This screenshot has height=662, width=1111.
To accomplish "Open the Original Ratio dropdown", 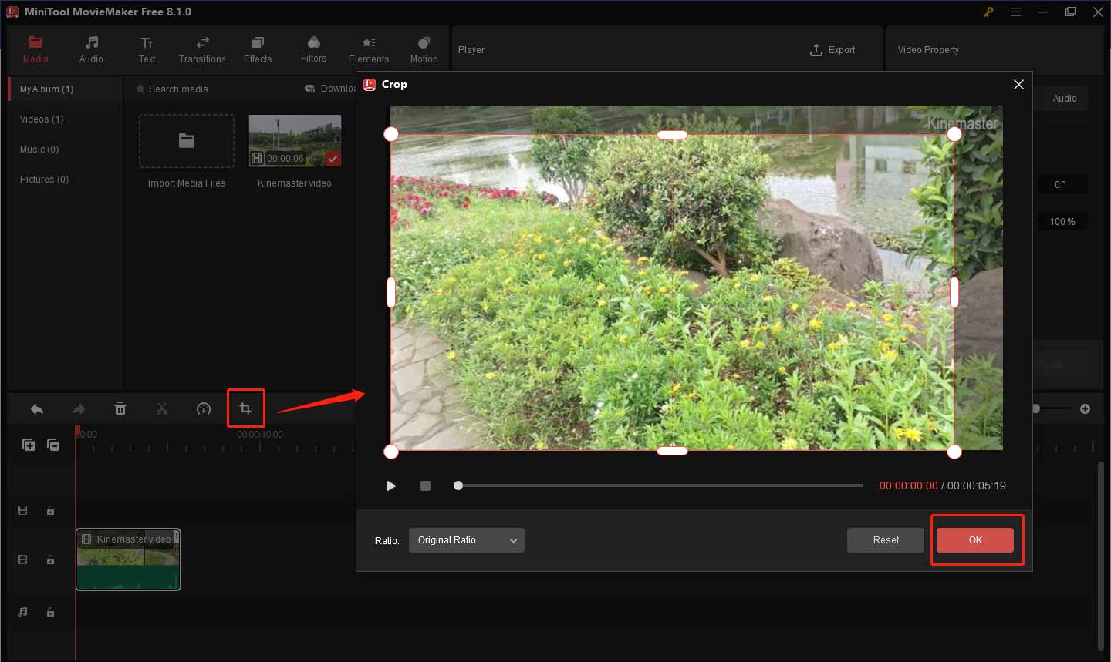I will click(467, 540).
